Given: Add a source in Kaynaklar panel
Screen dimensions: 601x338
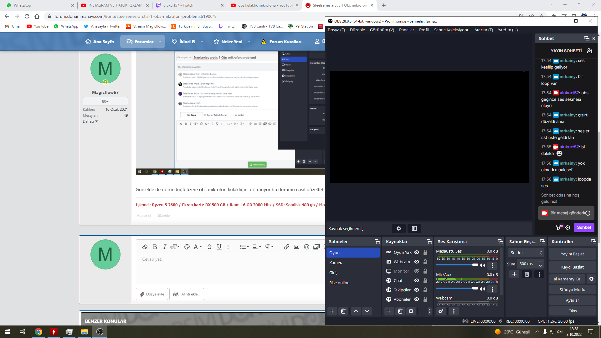Looking at the screenshot, I should (389, 311).
